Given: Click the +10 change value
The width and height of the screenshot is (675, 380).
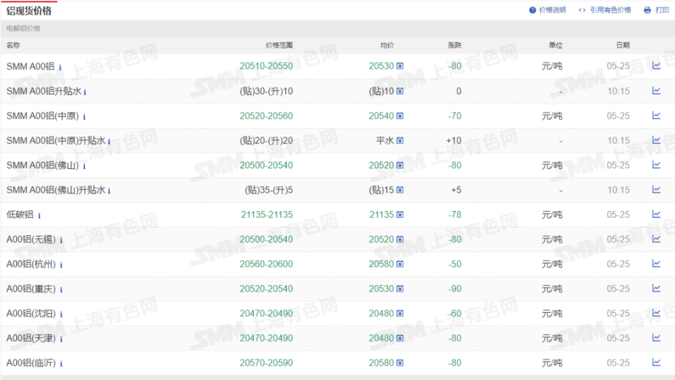Looking at the screenshot, I should [454, 141].
